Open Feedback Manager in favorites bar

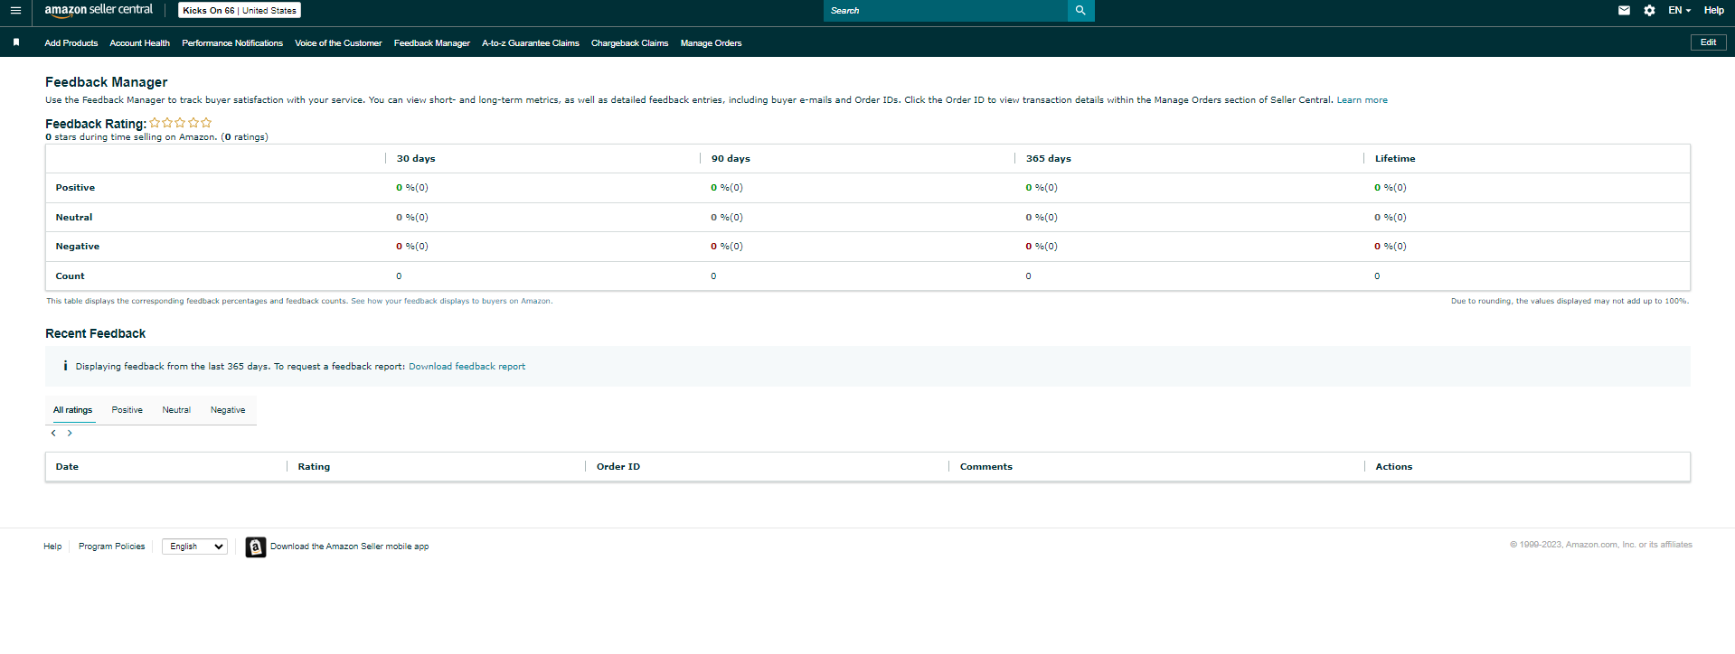tap(432, 43)
